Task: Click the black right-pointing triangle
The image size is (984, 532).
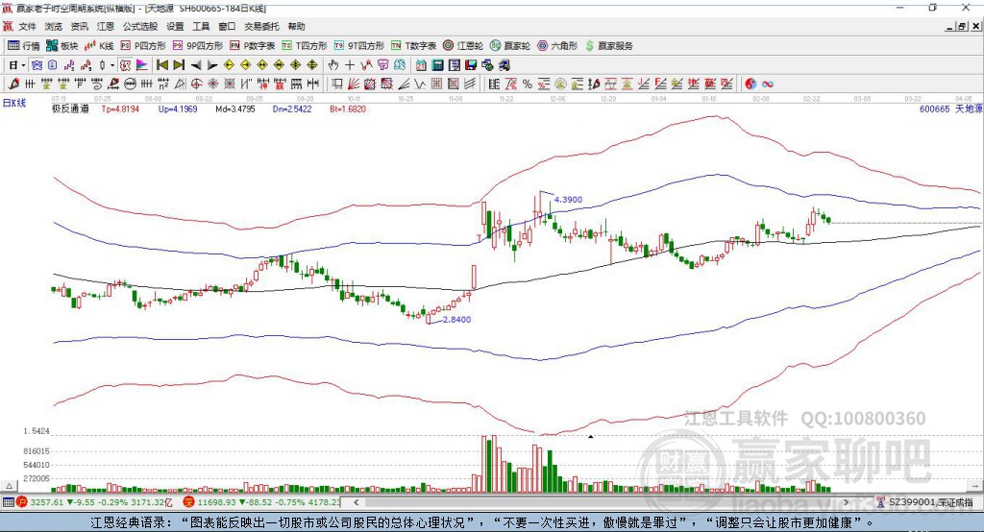Action: 212,65
